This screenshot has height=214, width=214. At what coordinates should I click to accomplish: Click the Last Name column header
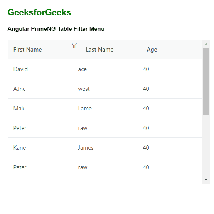coord(99,50)
